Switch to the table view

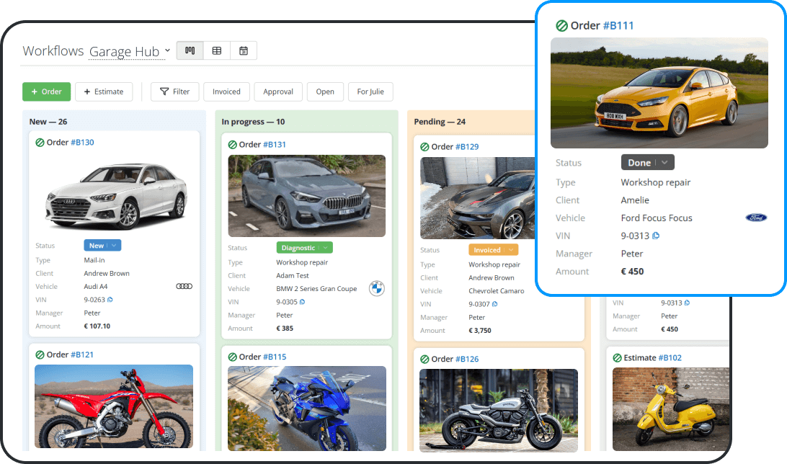[x=216, y=50]
